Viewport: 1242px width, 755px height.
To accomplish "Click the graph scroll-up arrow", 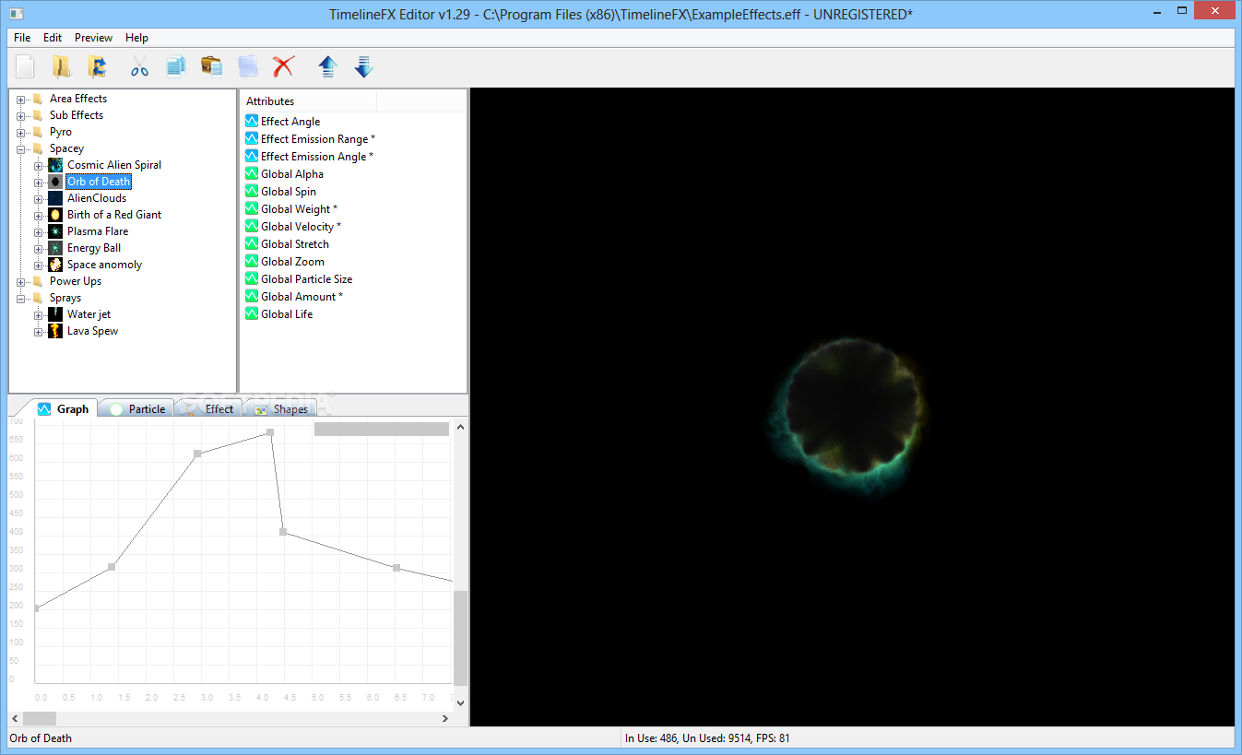I will pyautogui.click(x=460, y=427).
